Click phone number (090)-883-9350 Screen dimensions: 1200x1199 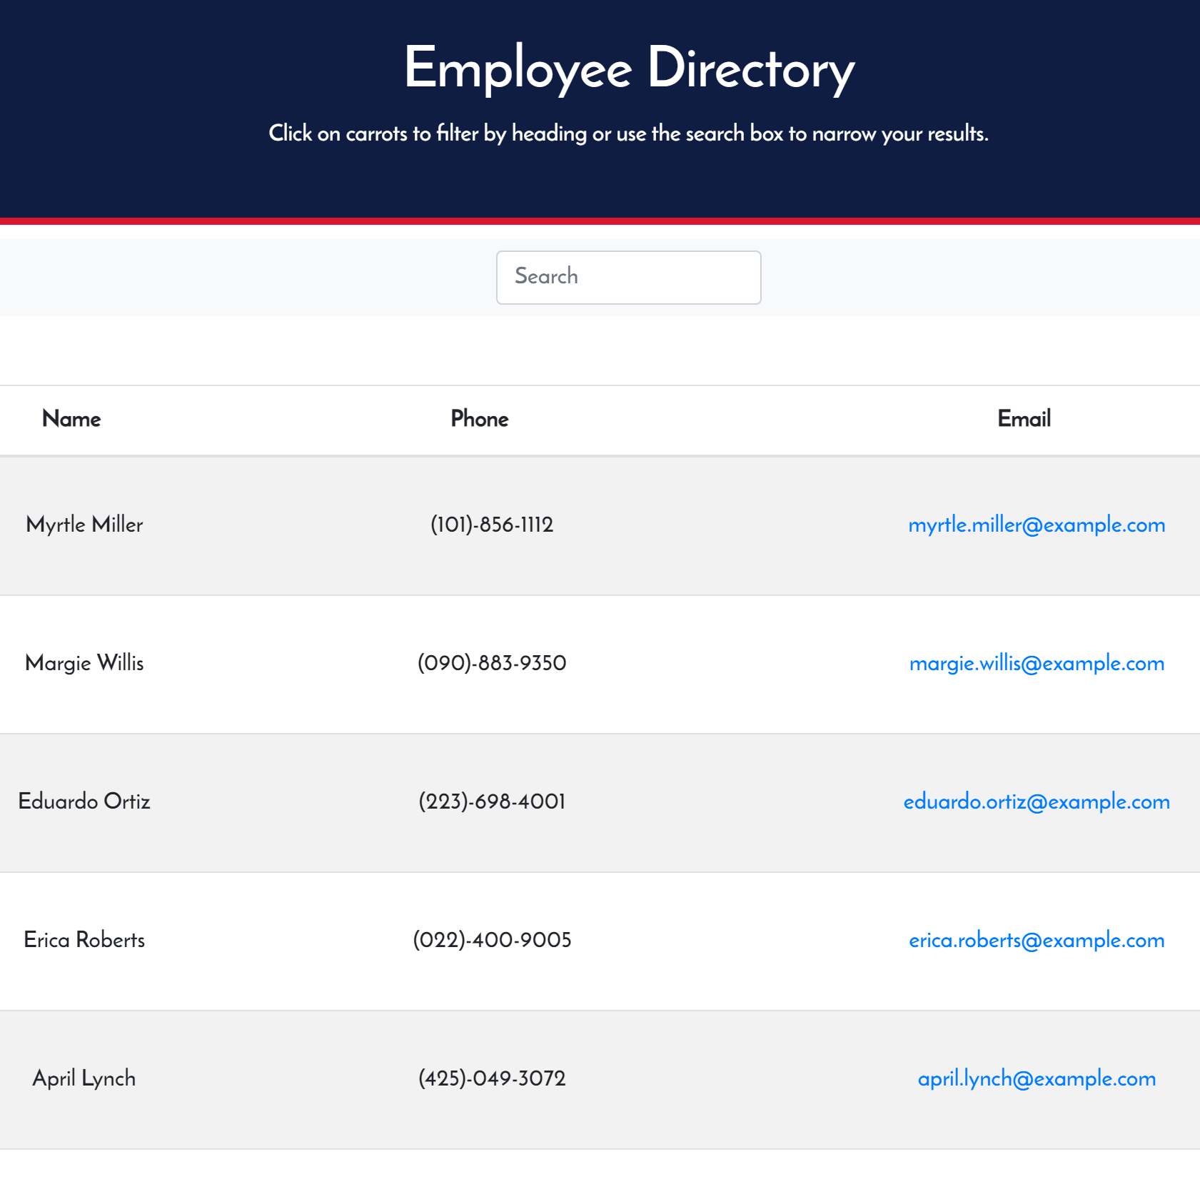point(492,664)
